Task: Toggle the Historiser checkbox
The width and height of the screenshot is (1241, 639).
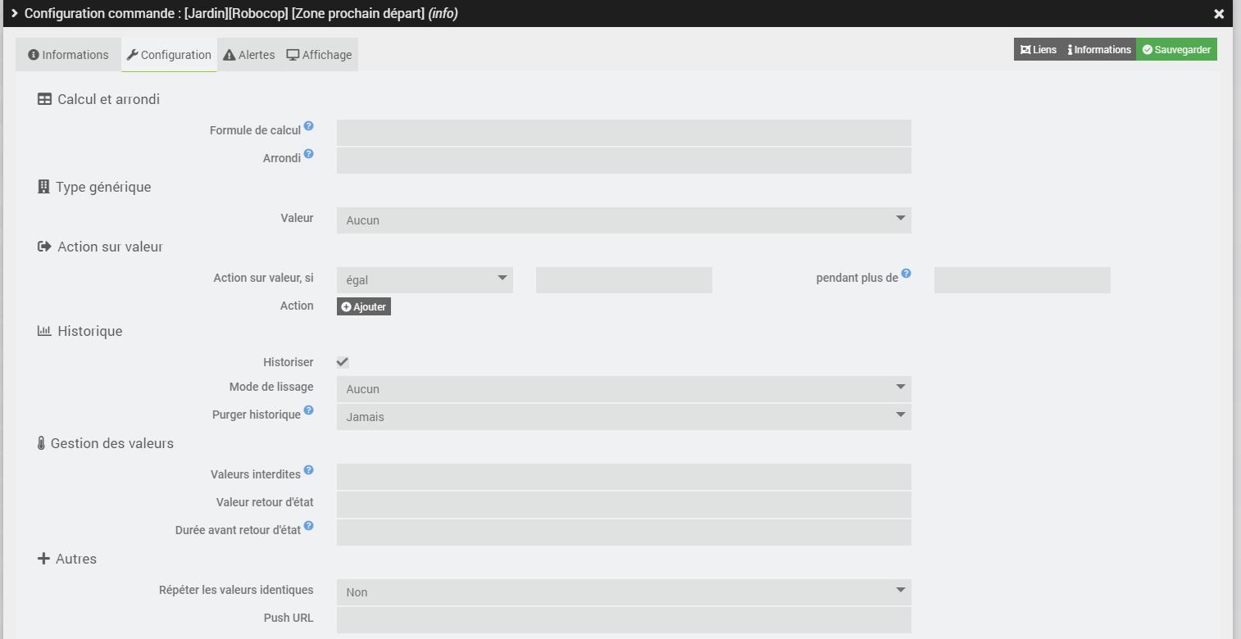Action: [343, 362]
